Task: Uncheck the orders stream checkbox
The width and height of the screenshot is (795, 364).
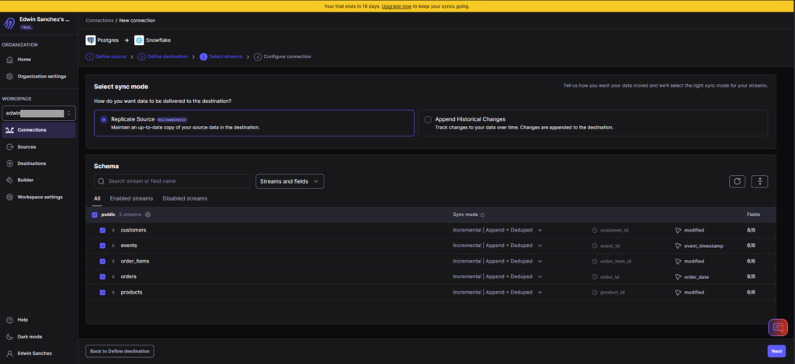Action: click(102, 277)
